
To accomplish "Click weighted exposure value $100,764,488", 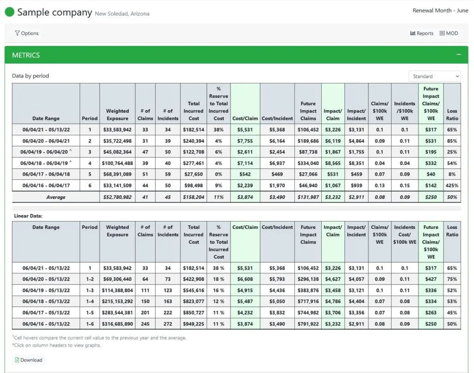I will point(117,163).
